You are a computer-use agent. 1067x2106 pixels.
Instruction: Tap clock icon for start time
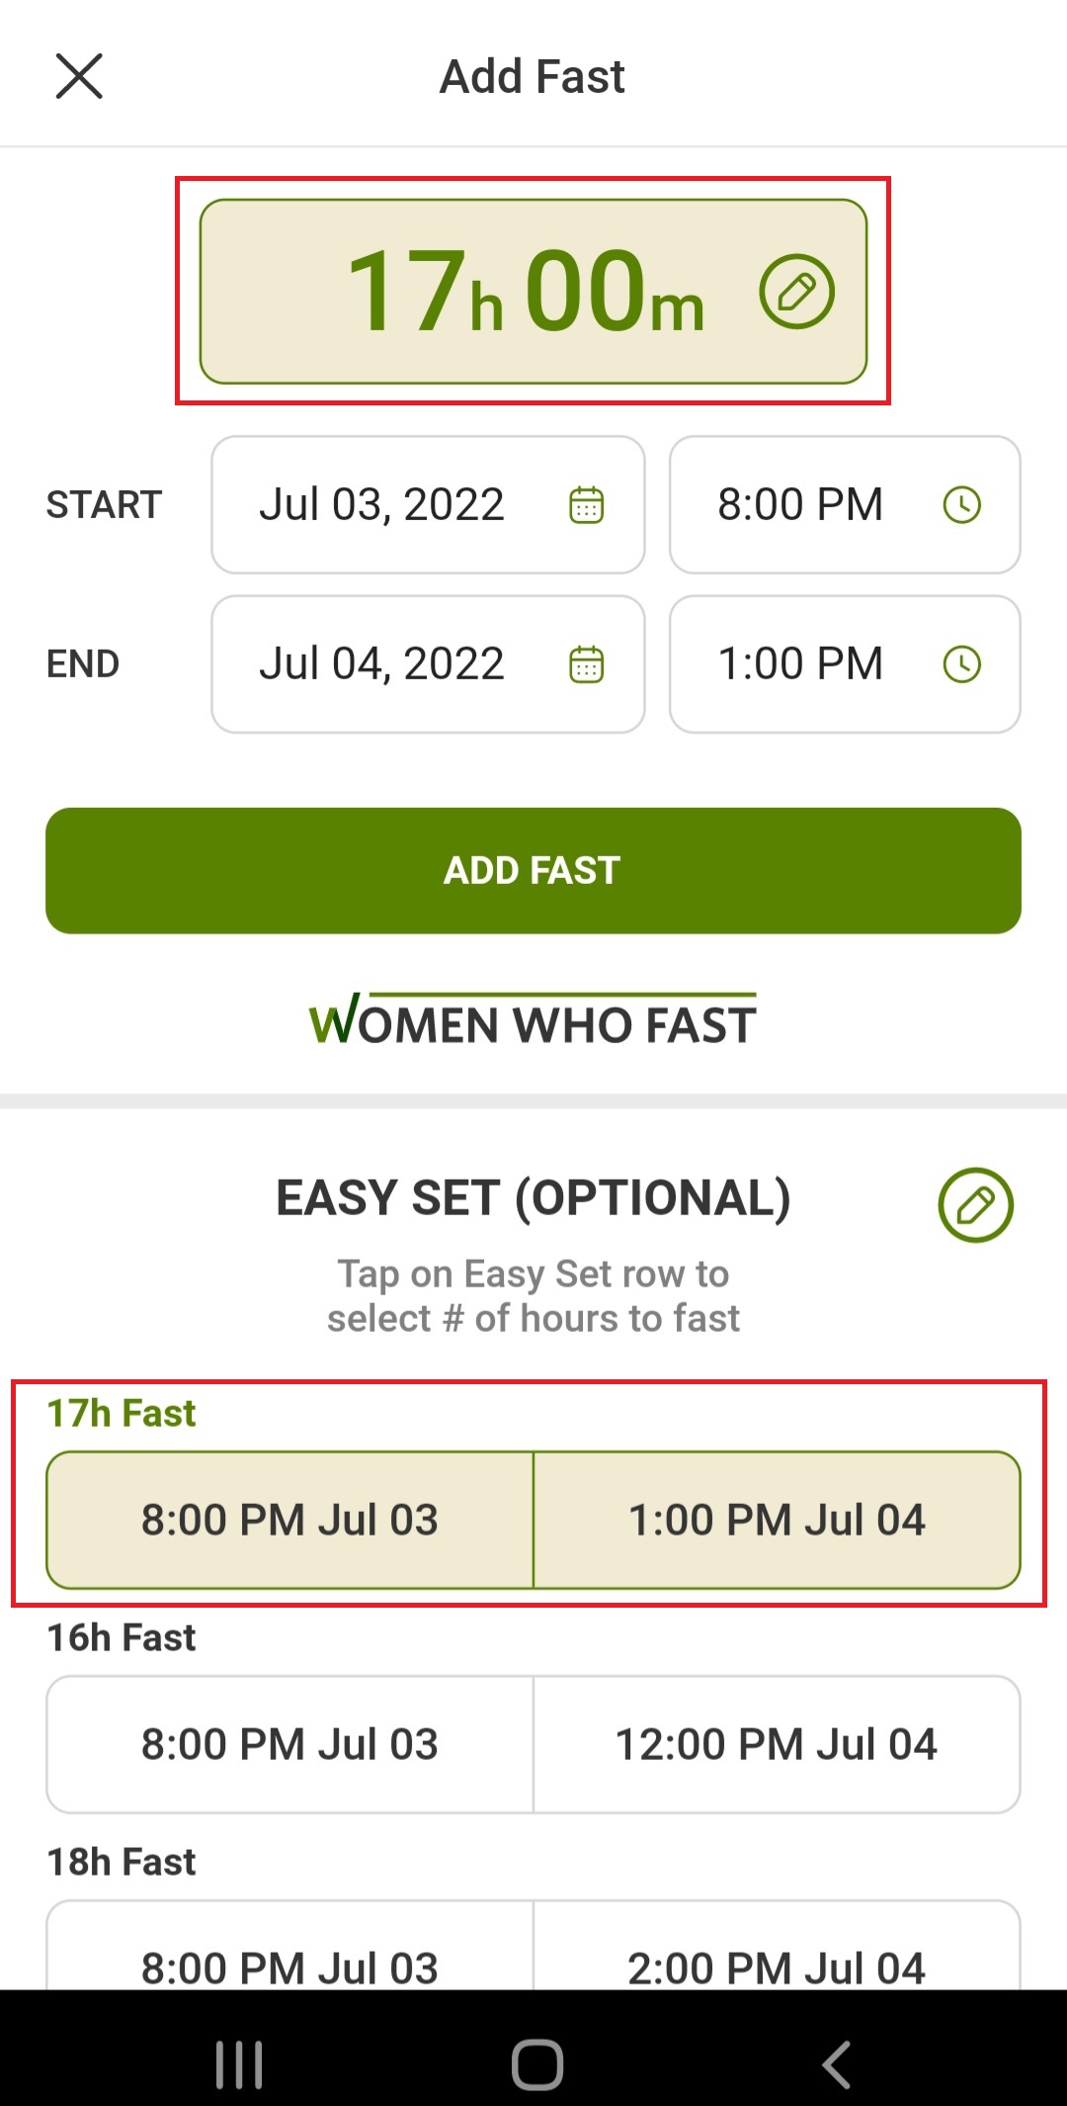961,505
